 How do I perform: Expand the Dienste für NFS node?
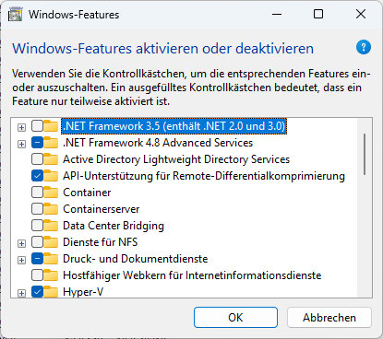[x=21, y=243]
